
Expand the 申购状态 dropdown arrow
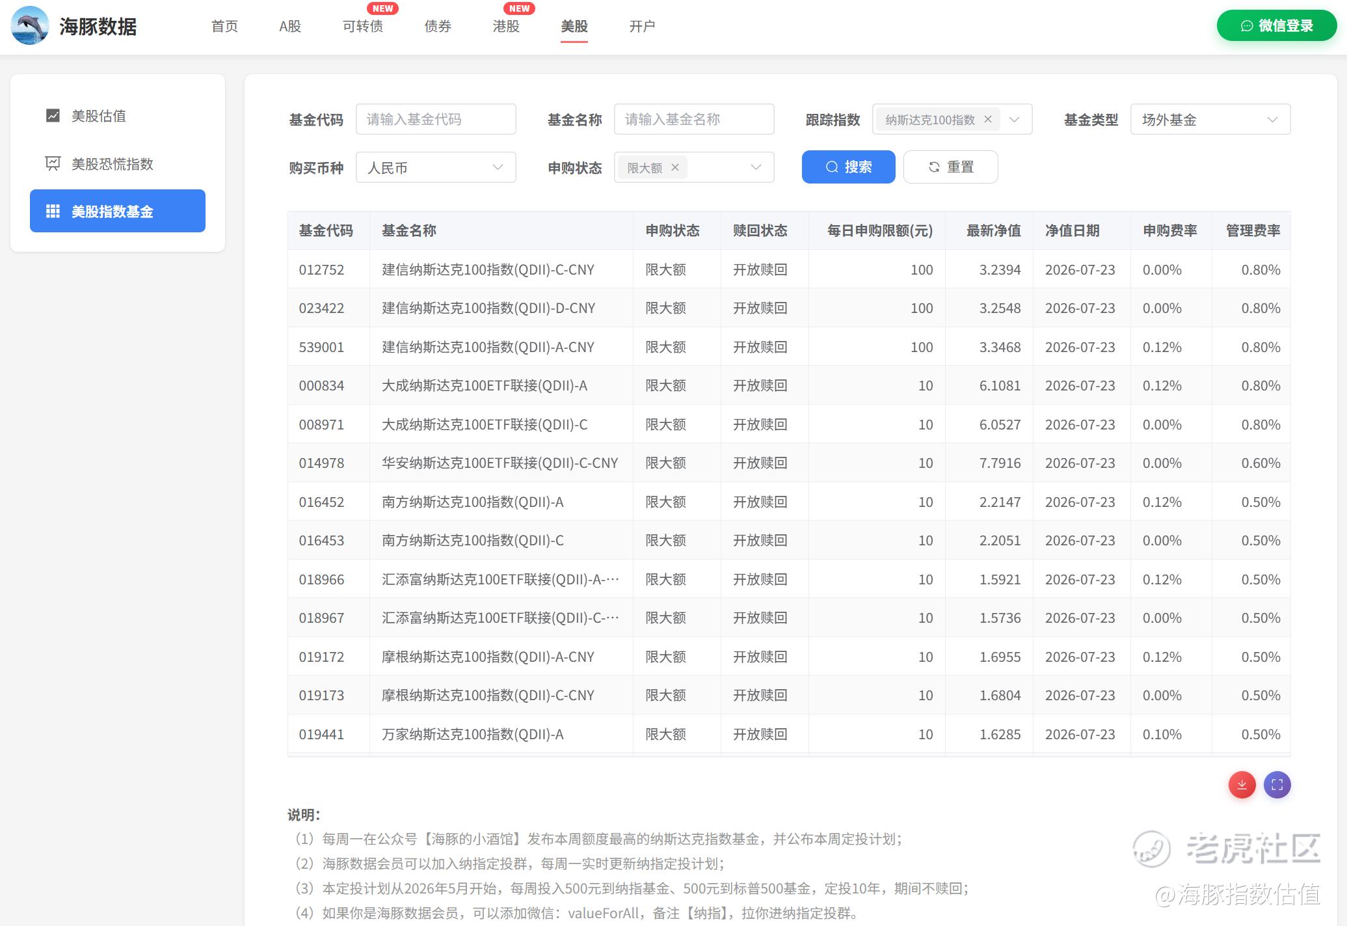[x=756, y=167]
